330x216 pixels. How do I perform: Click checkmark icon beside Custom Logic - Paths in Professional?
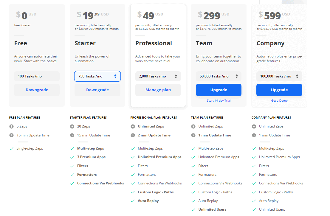133,192
